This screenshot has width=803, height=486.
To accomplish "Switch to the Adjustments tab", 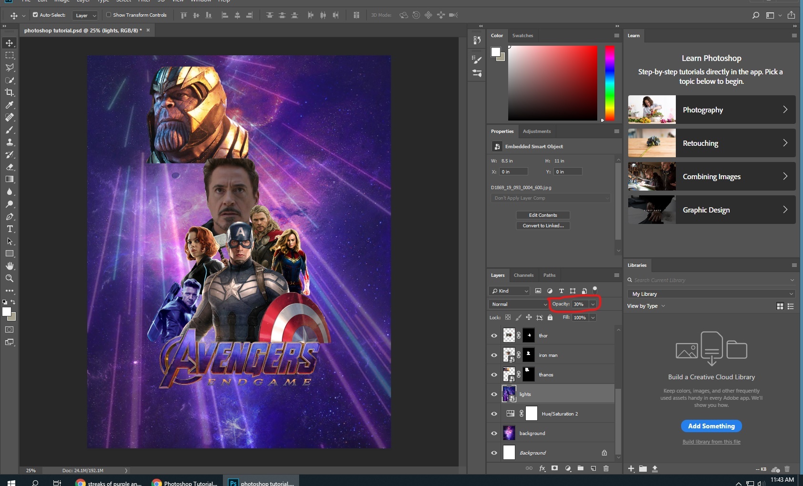I will coord(536,132).
